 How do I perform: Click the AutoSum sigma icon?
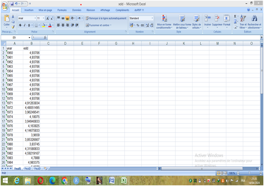[x=235, y=16]
